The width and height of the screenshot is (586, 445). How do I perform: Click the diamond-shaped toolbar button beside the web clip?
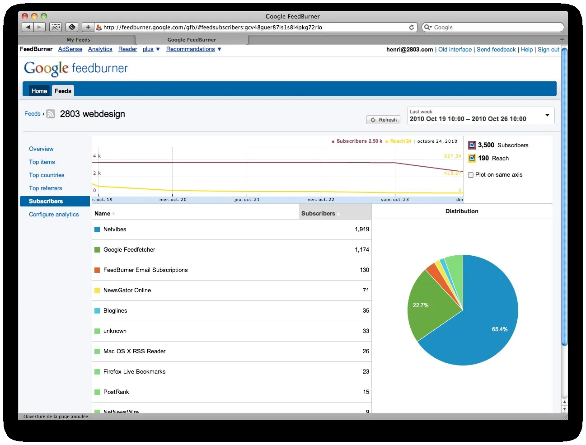click(x=72, y=27)
